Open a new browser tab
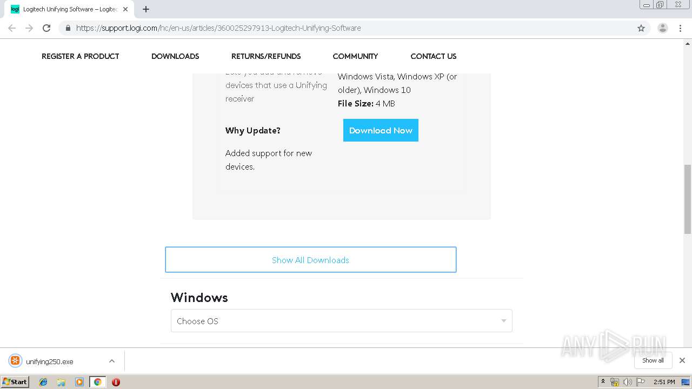The height and width of the screenshot is (389, 692). (146, 9)
